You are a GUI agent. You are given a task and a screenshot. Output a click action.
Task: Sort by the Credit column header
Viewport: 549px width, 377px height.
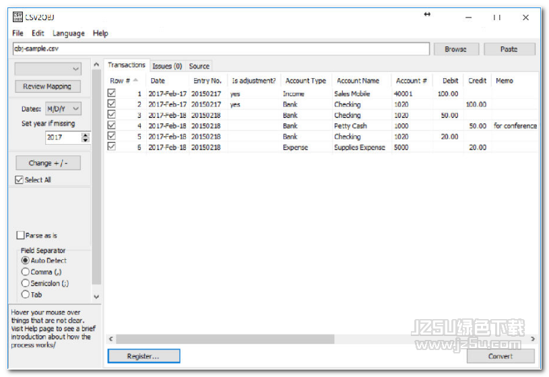477,81
